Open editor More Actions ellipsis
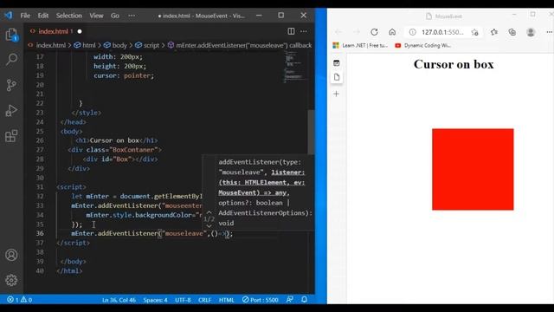The width and height of the screenshot is (554, 312). click(x=304, y=31)
